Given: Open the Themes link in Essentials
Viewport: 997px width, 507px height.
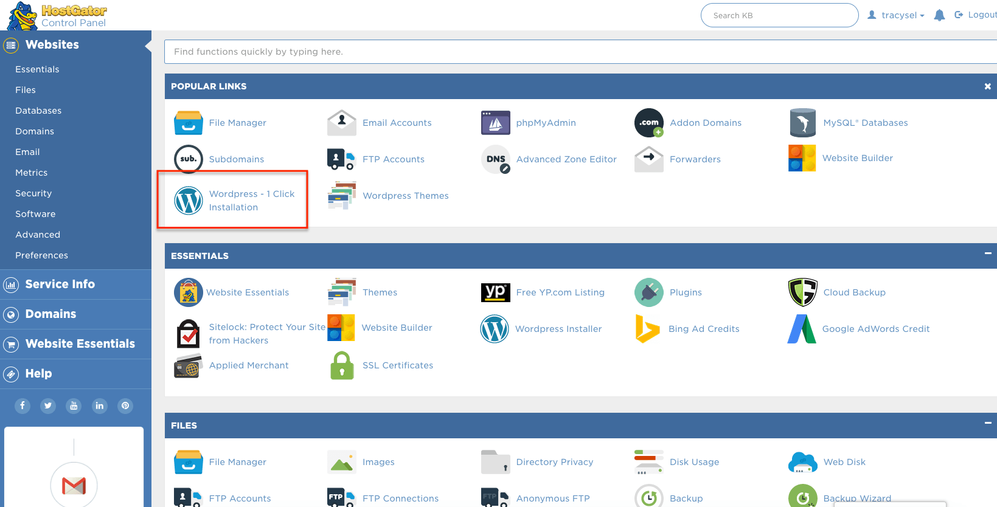Looking at the screenshot, I should 380,292.
